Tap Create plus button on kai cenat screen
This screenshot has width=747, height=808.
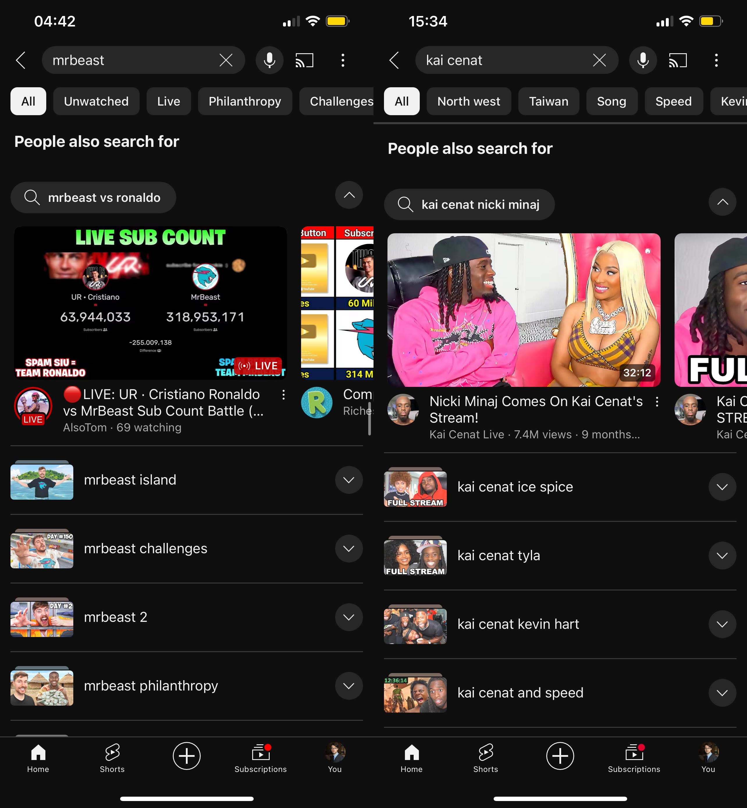(x=560, y=756)
